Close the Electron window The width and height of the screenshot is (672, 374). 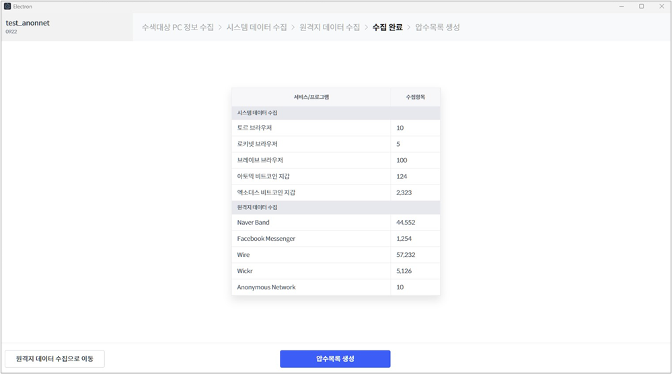(661, 6)
